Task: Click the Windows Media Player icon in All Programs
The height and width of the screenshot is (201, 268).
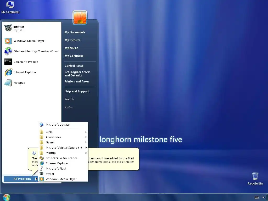Action: [x=42, y=179]
